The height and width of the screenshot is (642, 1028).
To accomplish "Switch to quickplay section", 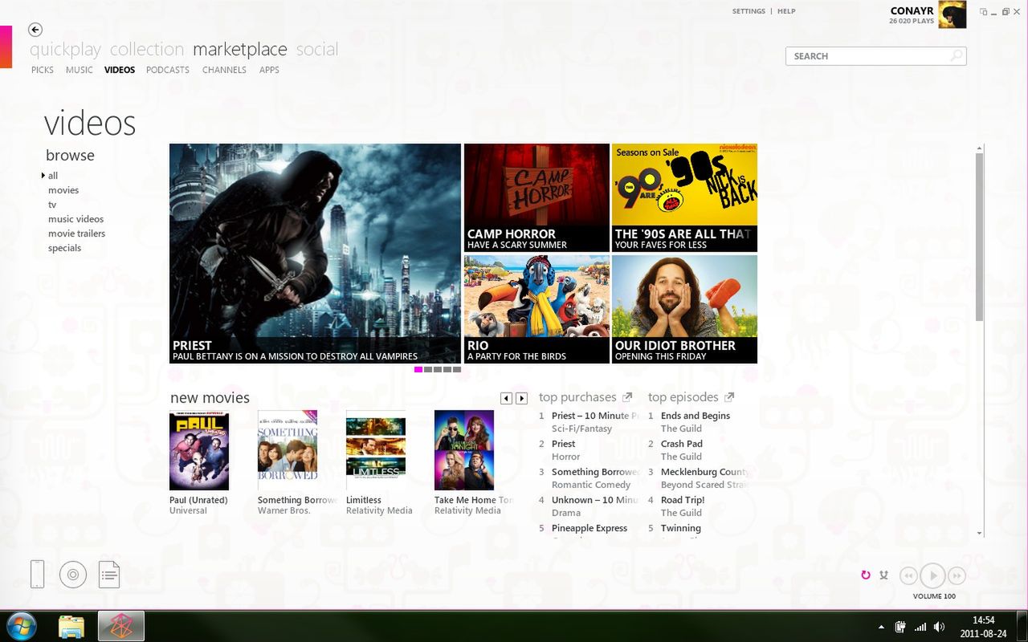I will (x=65, y=50).
